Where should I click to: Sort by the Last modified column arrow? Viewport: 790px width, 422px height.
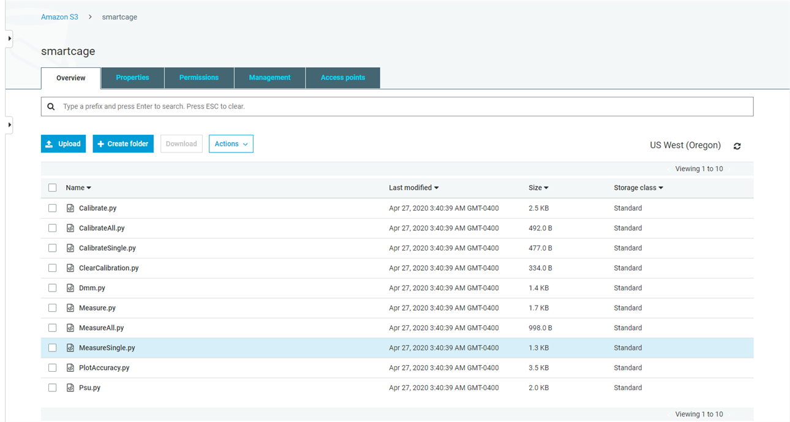point(437,188)
